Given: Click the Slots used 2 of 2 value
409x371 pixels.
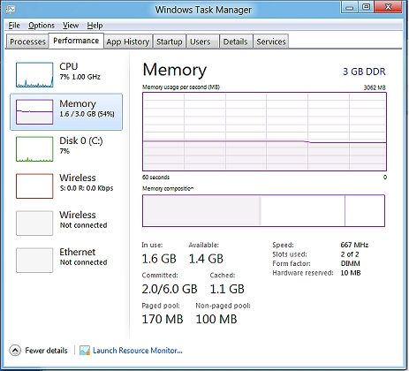Looking at the screenshot, I should [x=350, y=254].
